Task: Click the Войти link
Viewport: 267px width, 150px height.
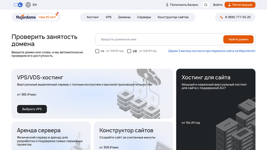Action: pyautogui.click(x=218, y=5)
